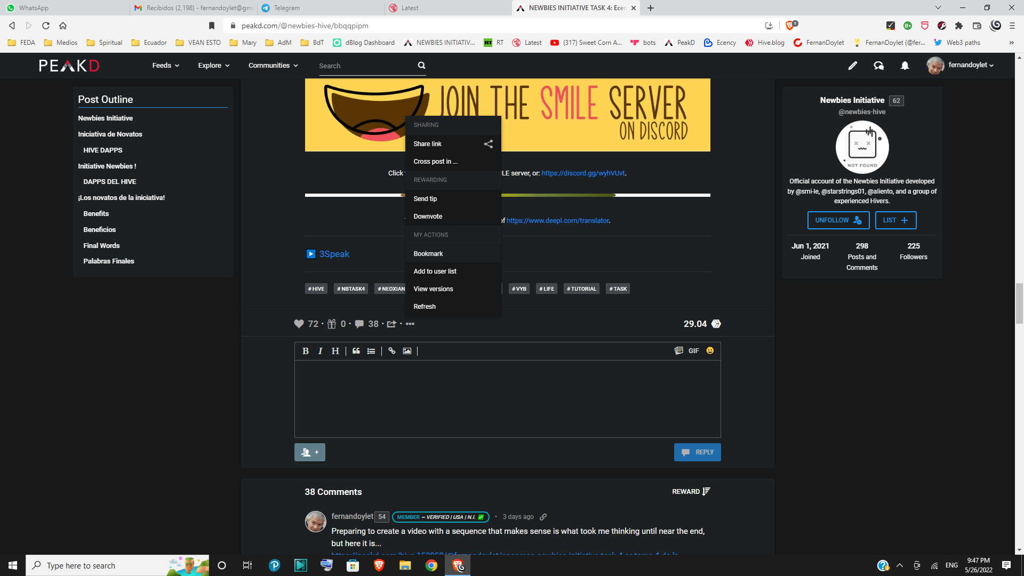Insert blockquote in comment editor
Image resolution: width=1024 pixels, height=576 pixels.
point(356,351)
